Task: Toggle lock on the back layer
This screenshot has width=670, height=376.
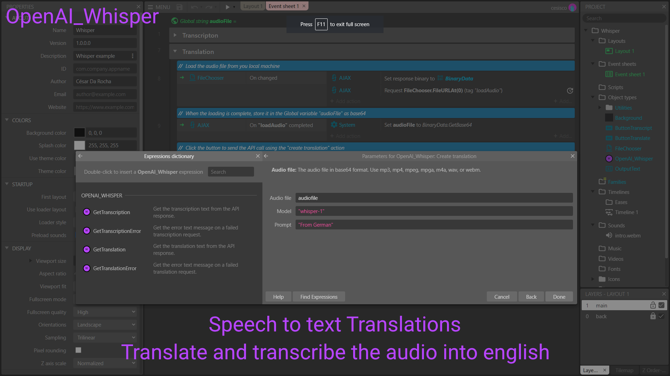Action: [x=653, y=316]
